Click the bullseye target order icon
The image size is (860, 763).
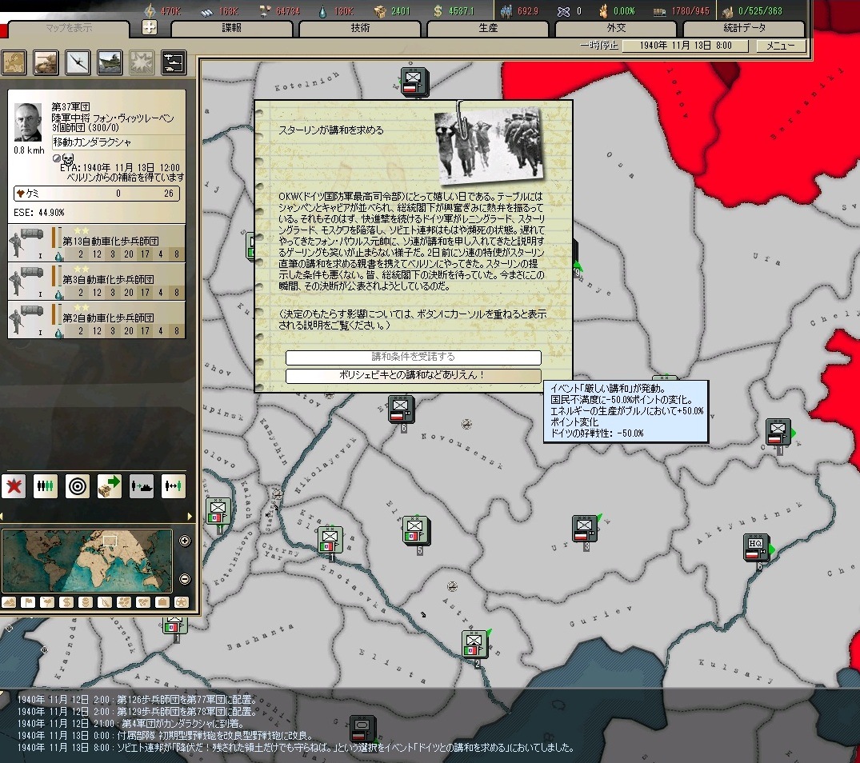(x=78, y=485)
